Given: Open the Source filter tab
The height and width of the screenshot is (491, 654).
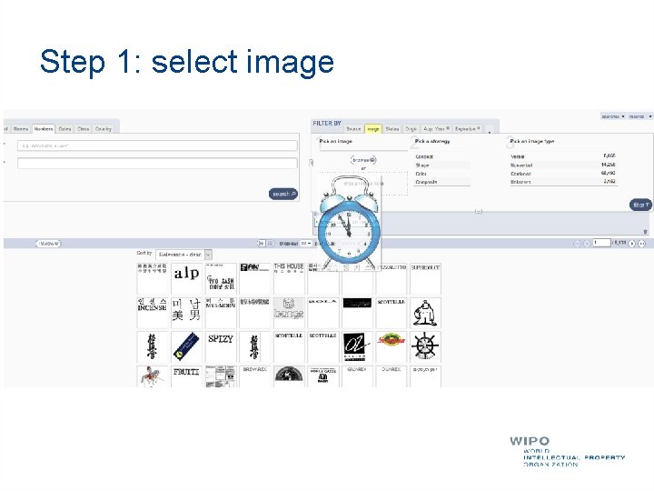Looking at the screenshot, I should point(353,129).
